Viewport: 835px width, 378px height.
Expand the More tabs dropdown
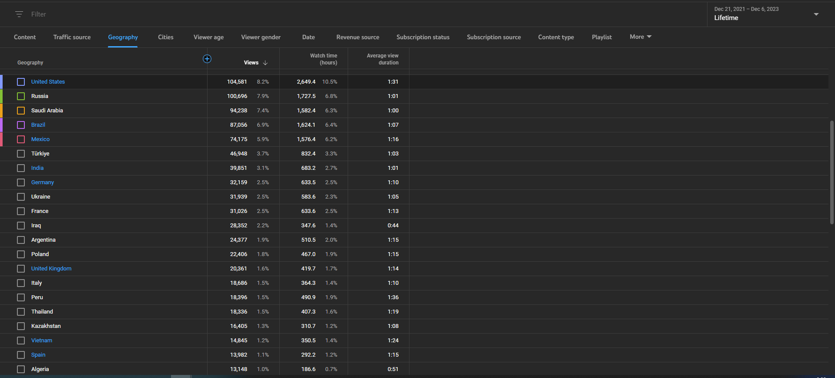[x=640, y=37]
